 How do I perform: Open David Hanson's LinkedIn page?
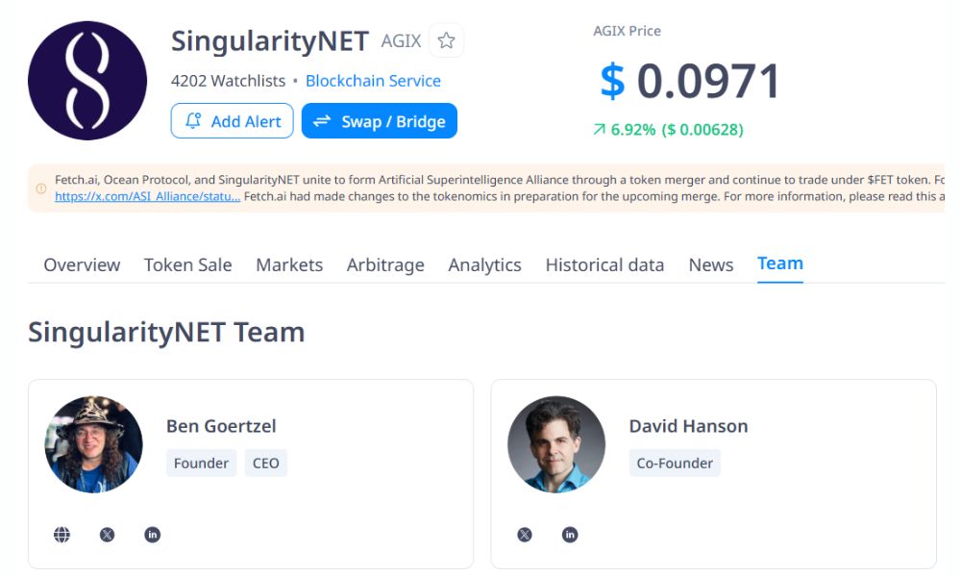[570, 534]
